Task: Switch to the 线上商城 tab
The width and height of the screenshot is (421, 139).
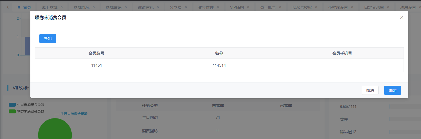Action: pos(49,7)
